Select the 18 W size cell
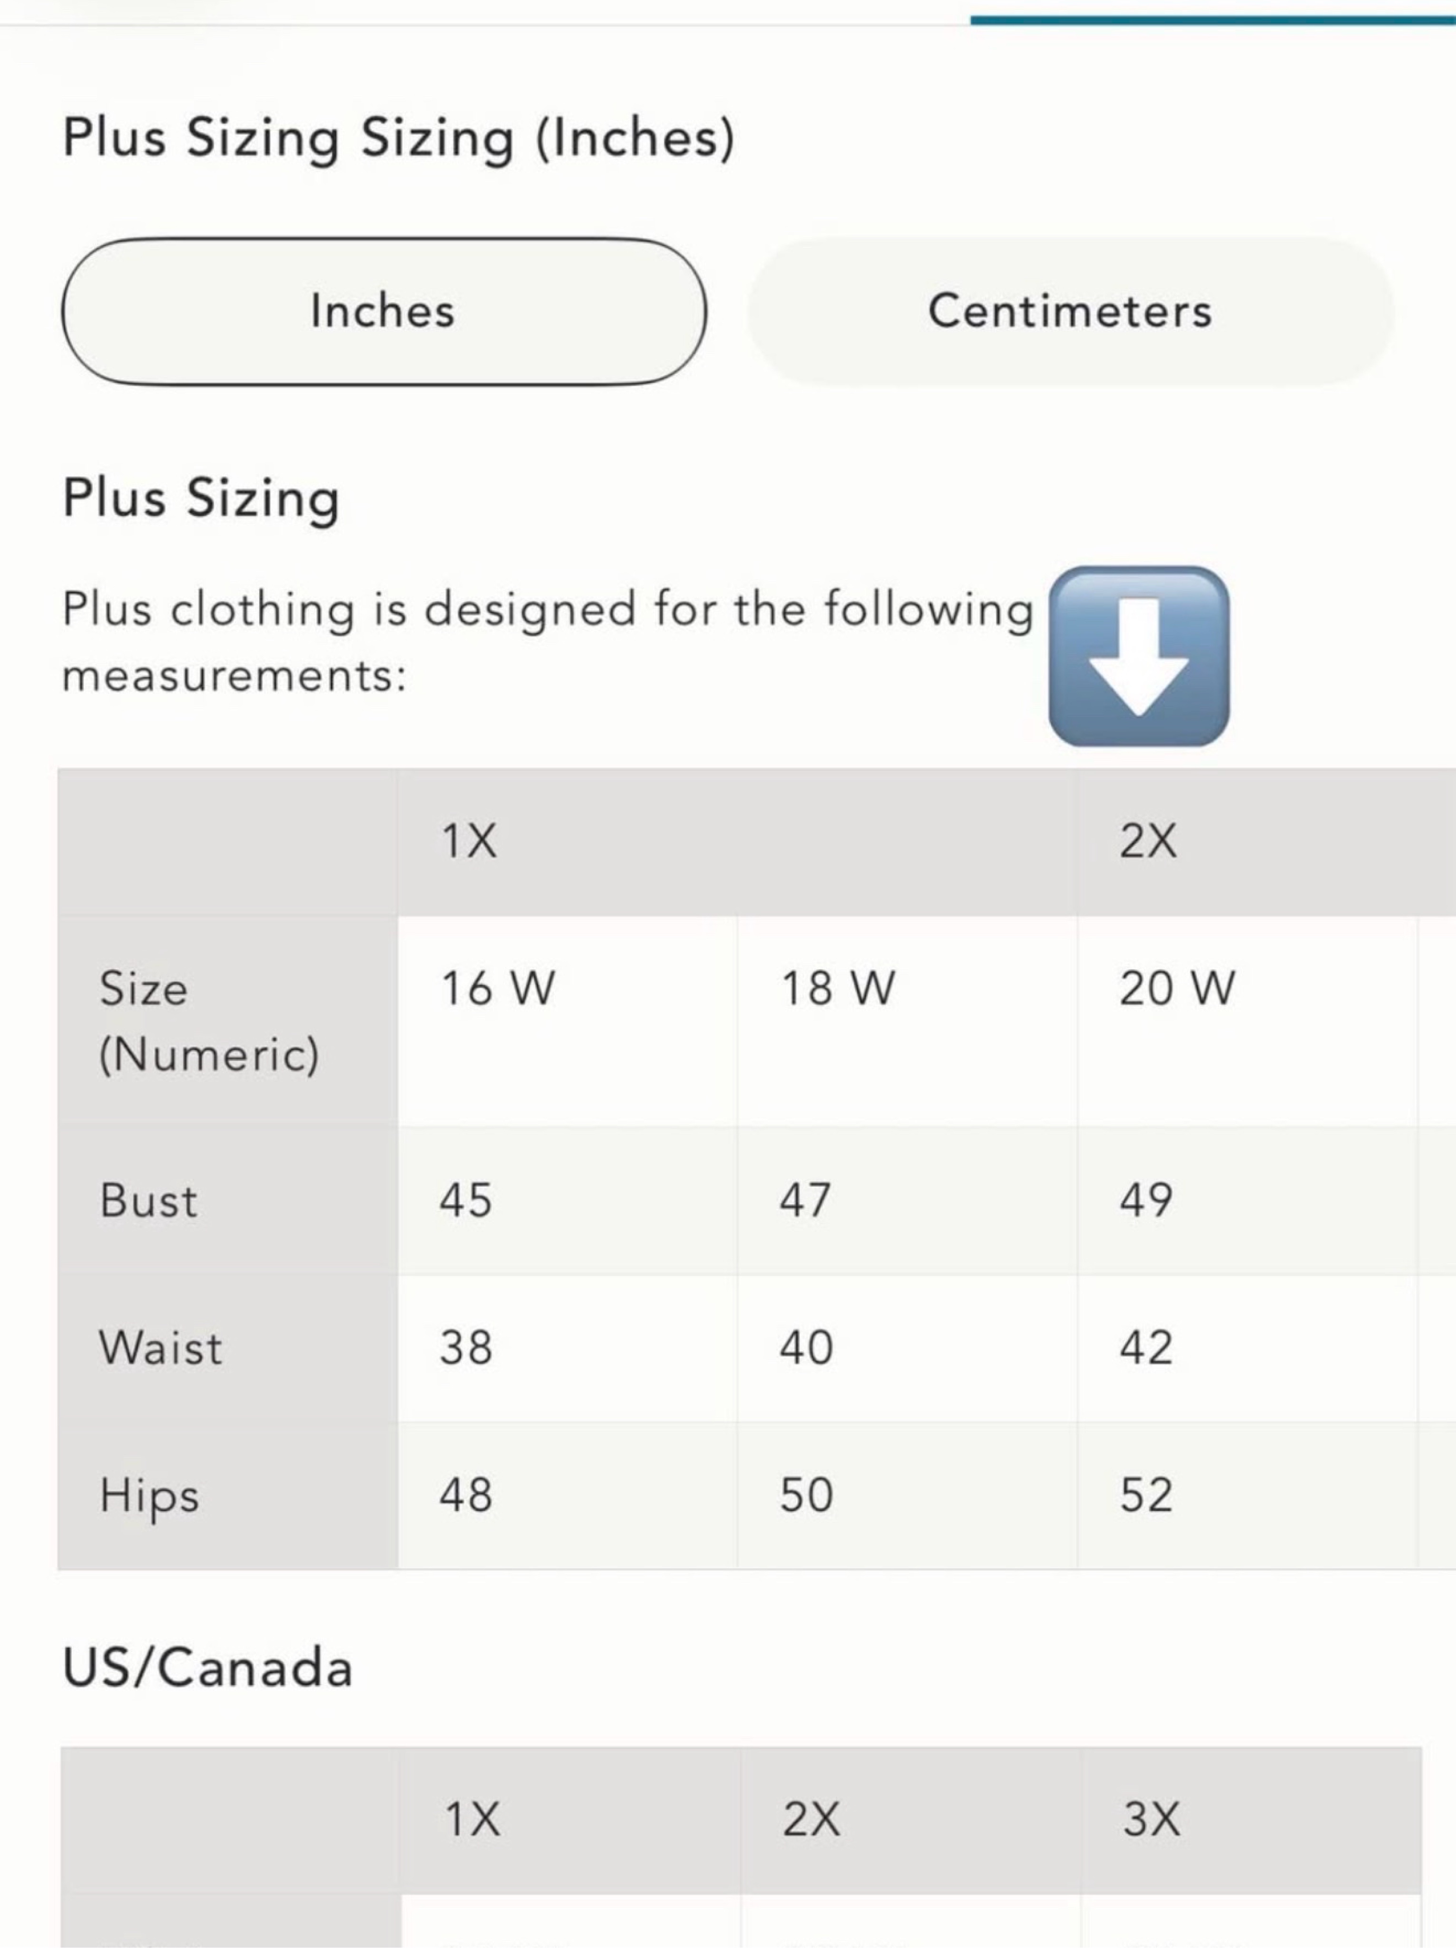The image size is (1456, 1948). 907,1021
